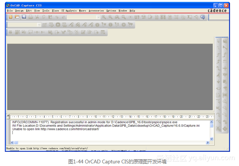Click the session log down scroll arrow
239x166 pixels.
click(x=211, y=139)
